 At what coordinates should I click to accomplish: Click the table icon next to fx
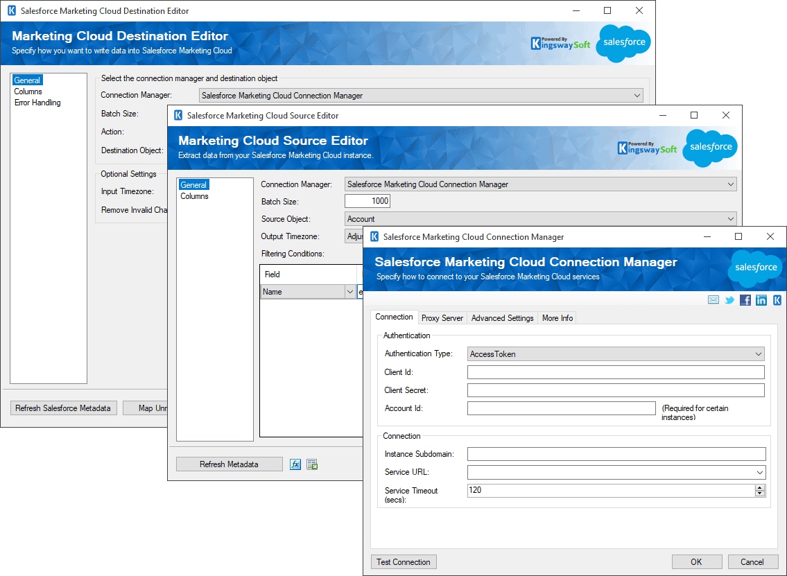[312, 464]
